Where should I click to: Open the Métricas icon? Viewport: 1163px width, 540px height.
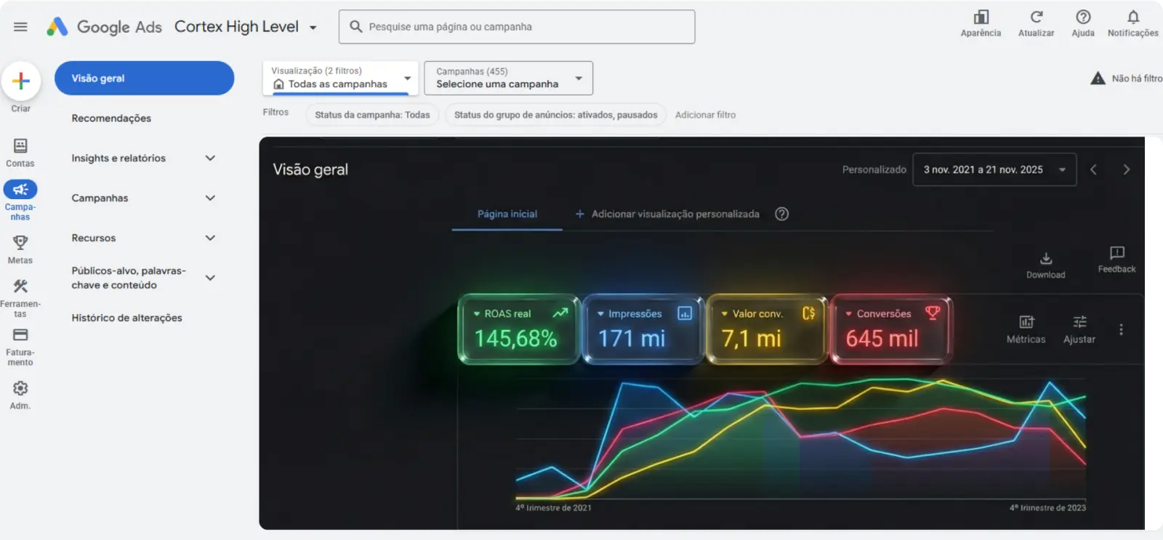tap(1026, 321)
